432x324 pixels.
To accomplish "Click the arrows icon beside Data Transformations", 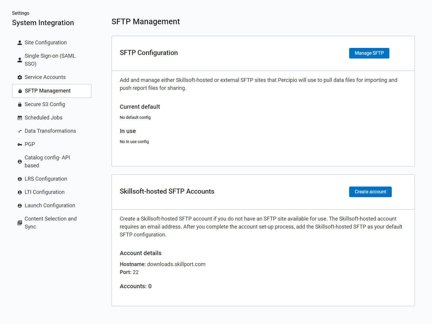I will pos(20,131).
